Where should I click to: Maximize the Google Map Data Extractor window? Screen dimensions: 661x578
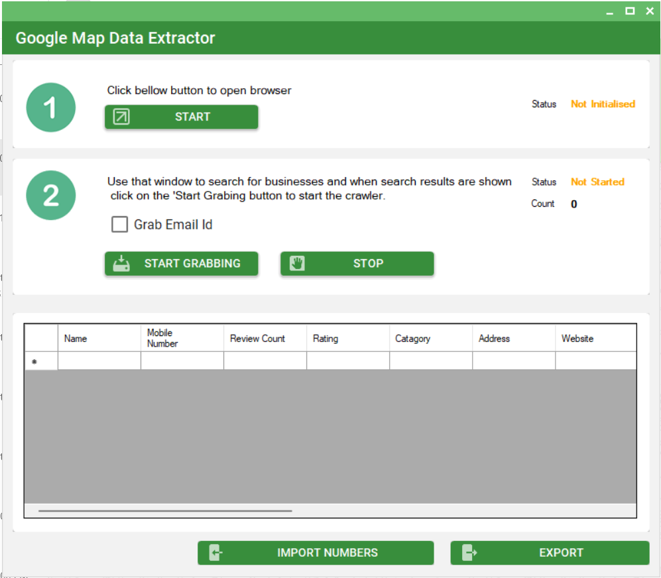coord(630,11)
